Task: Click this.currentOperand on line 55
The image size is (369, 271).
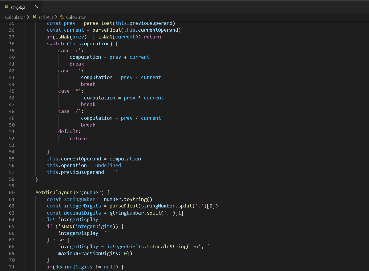Action: click(74, 159)
